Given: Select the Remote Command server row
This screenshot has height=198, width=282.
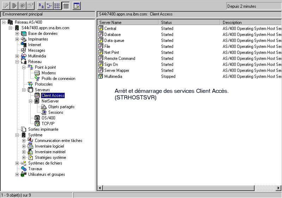Looking at the screenshot, I should pos(190,58).
